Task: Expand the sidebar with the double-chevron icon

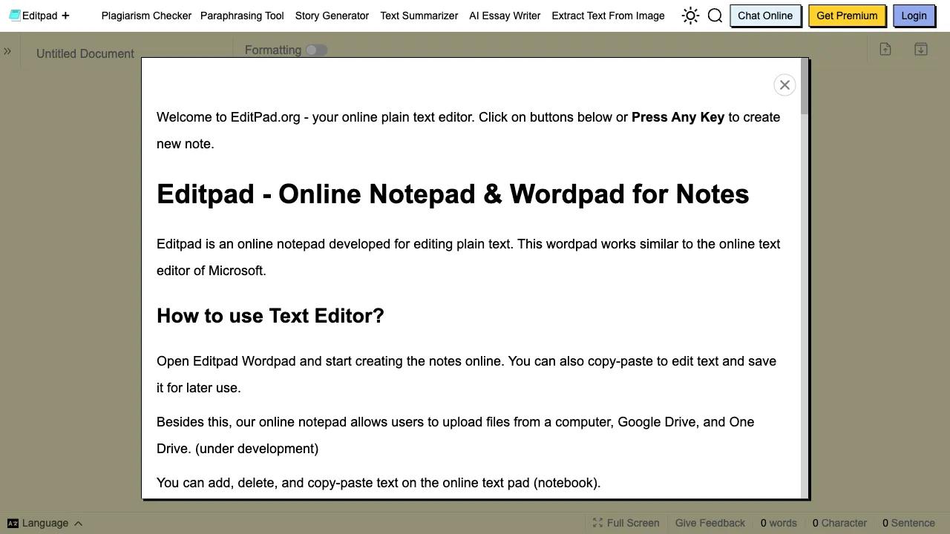Action: click(x=7, y=51)
